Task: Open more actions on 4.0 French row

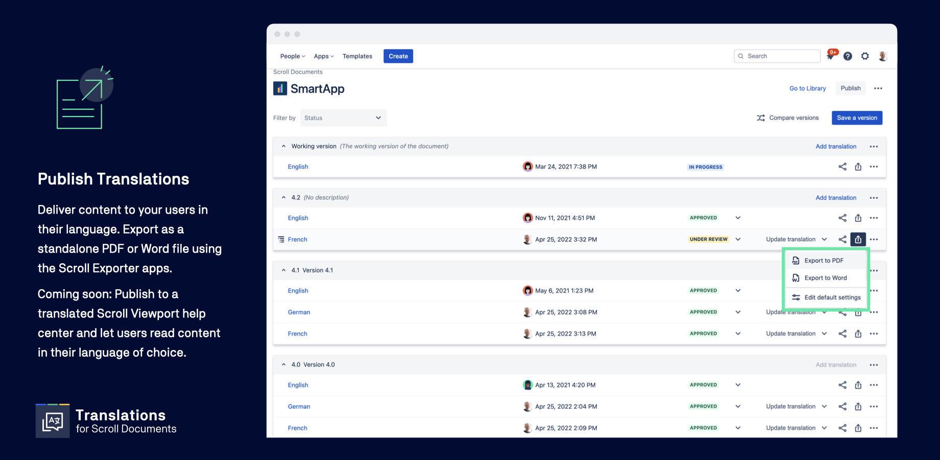Action: (874, 428)
